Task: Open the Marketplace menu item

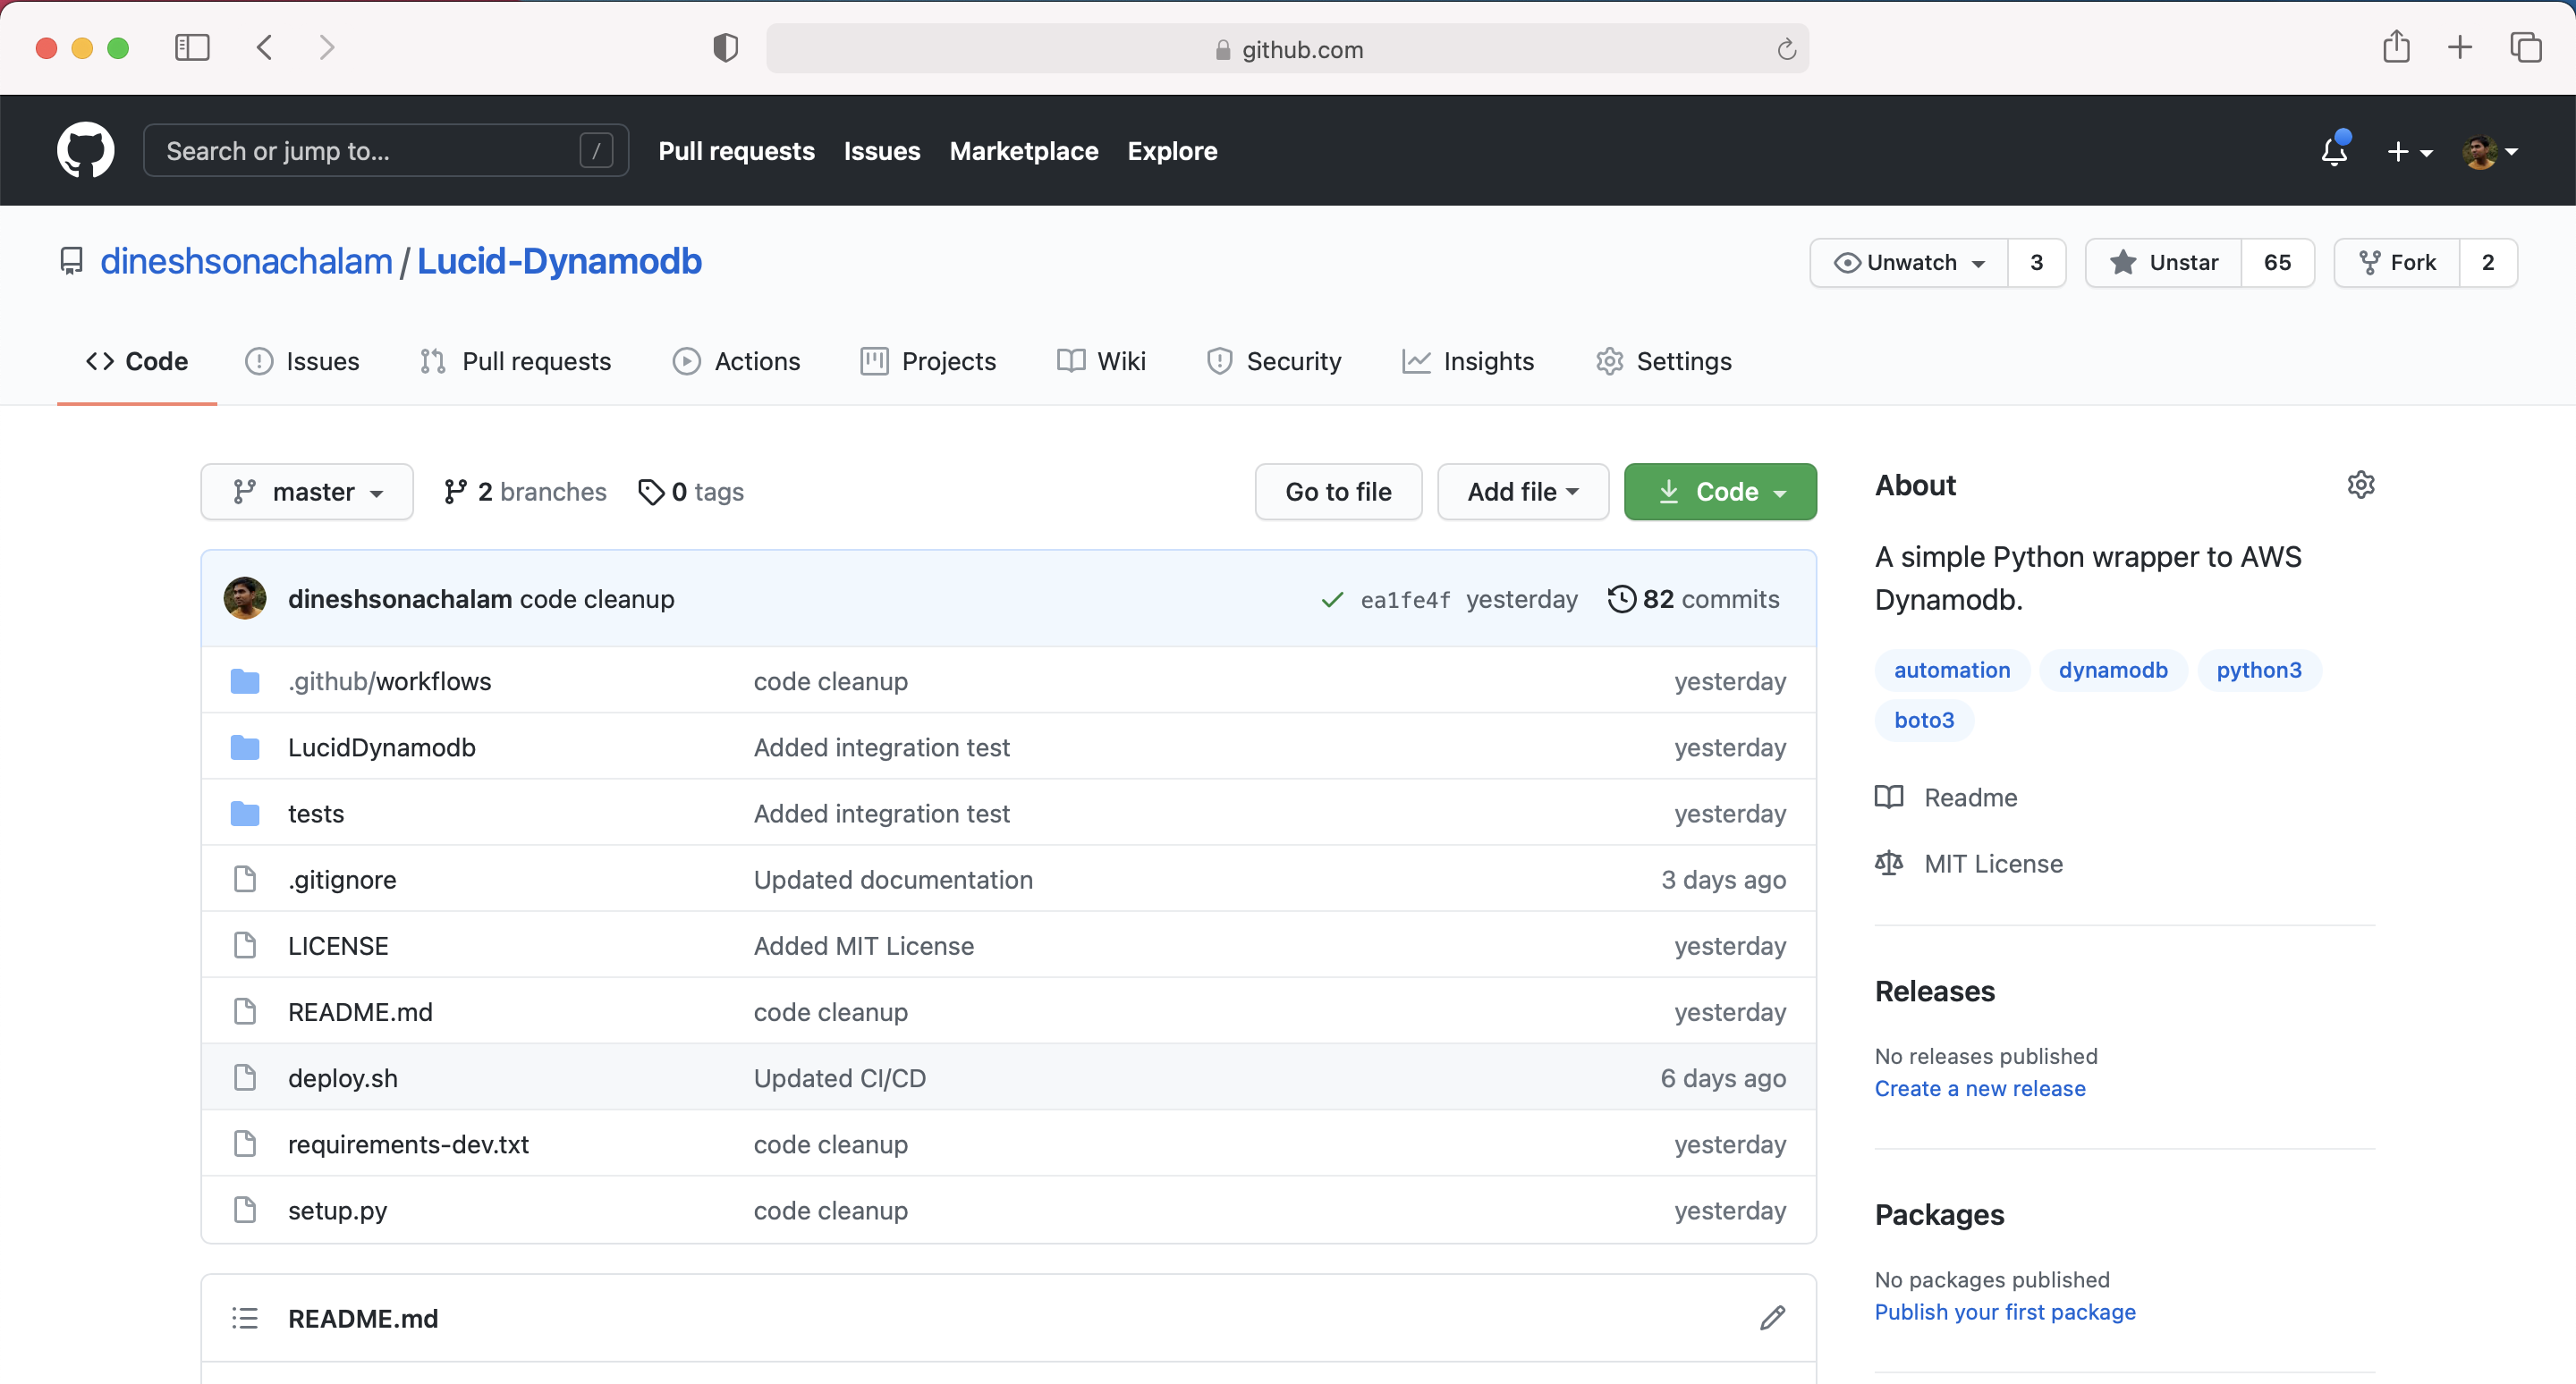Action: [1023, 151]
